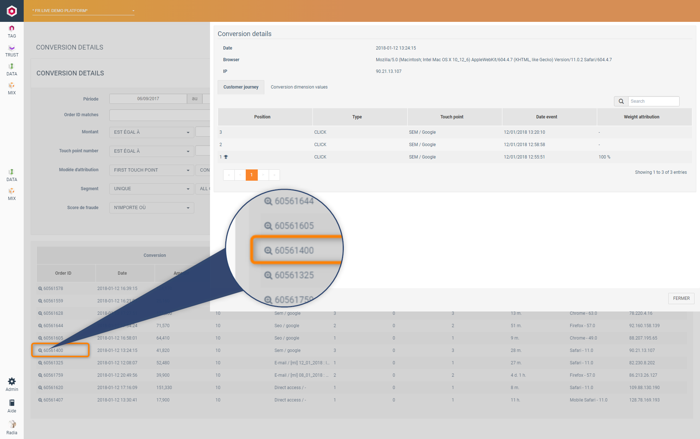
Task: Sort by Date event column header
Action: (x=546, y=117)
